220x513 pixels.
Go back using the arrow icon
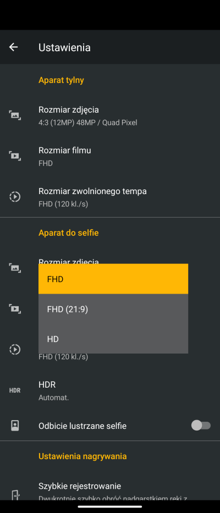(x=13, y=47)
